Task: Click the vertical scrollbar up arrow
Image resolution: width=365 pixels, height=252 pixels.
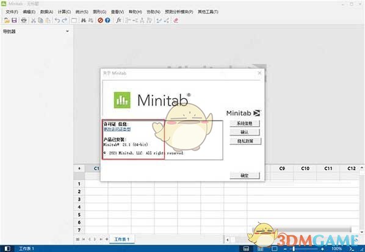Action: pyautogui.click(x=362, y=168)
